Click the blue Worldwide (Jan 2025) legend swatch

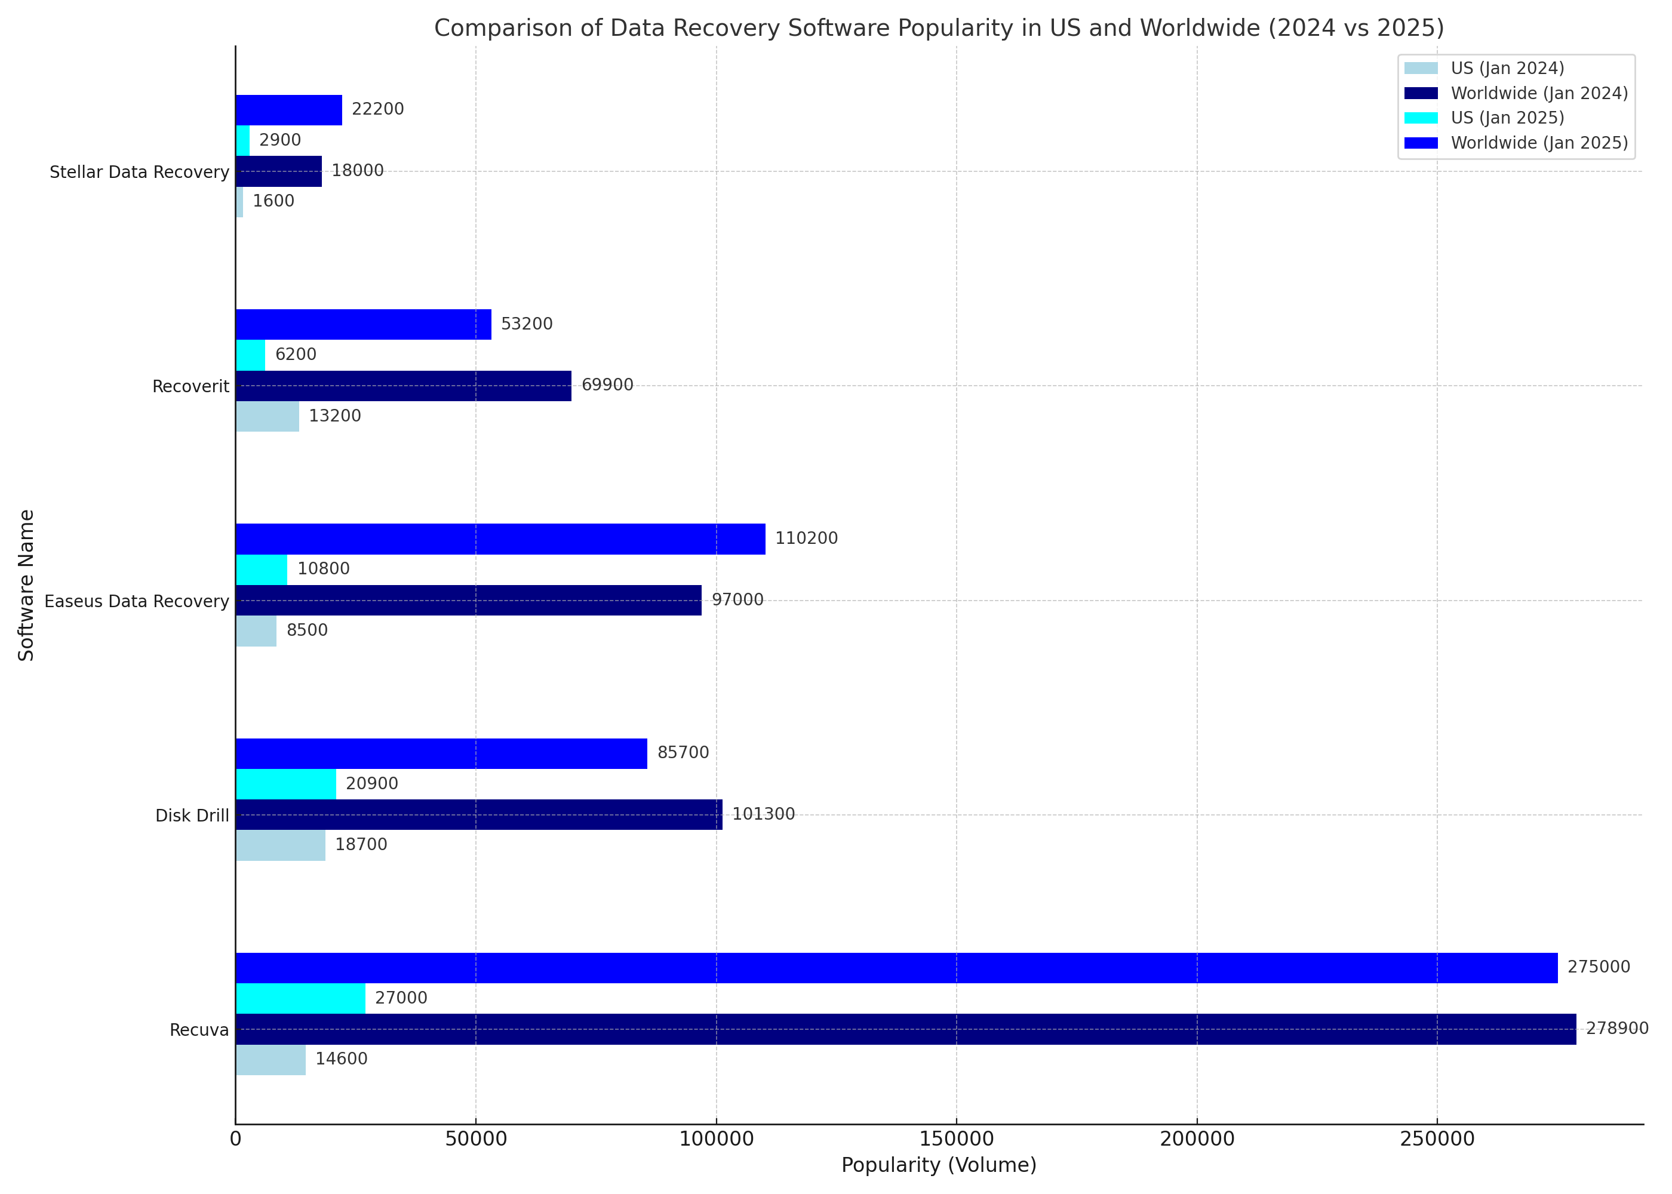tap(1421, 143)
